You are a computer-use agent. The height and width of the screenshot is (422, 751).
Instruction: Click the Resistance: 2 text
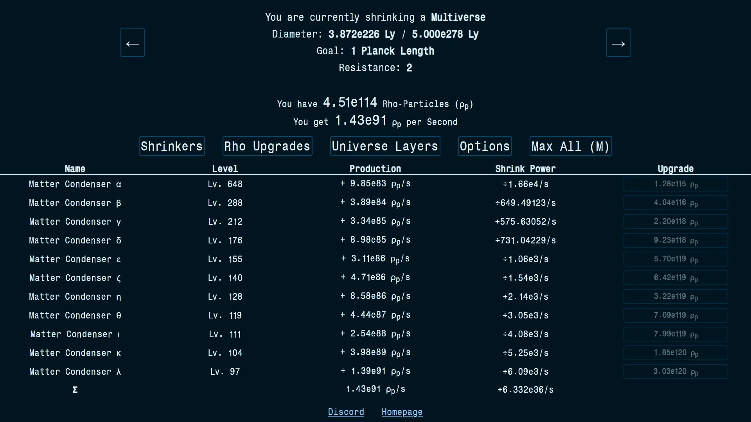(x=375, y=68)
